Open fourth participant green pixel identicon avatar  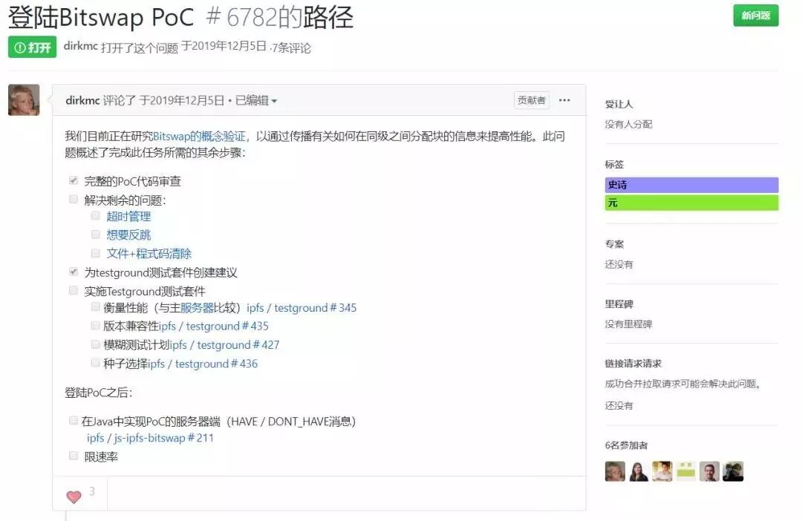[685, 471]
